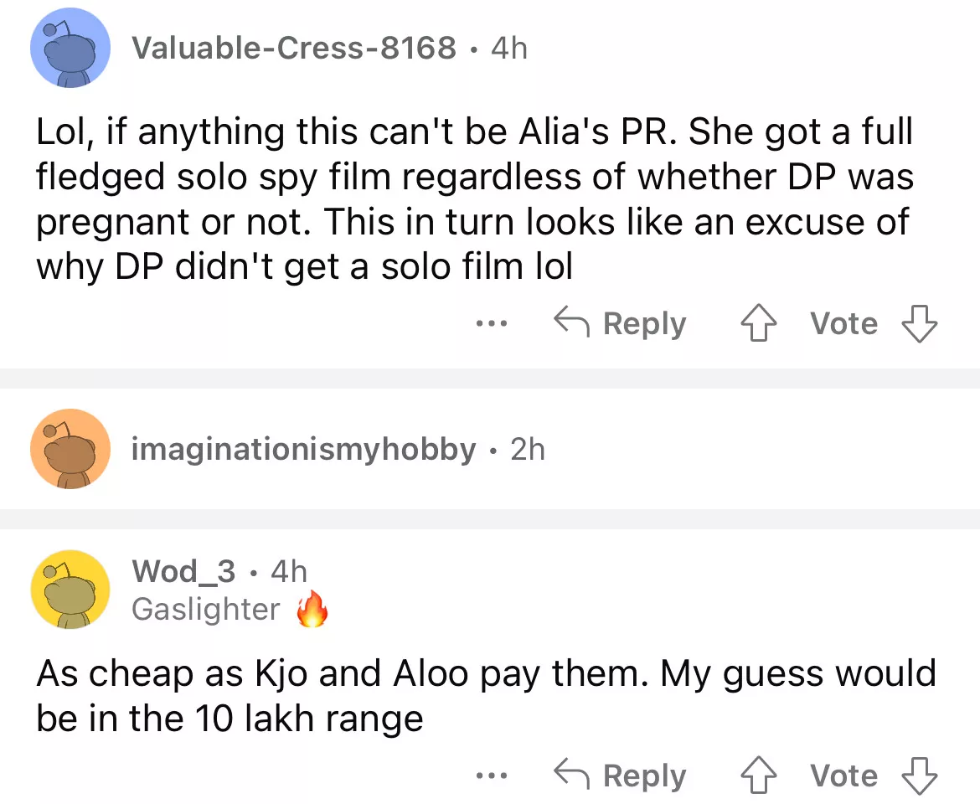
Task: Tap the comment text about Alia's PR
Action: click(473, 198)
